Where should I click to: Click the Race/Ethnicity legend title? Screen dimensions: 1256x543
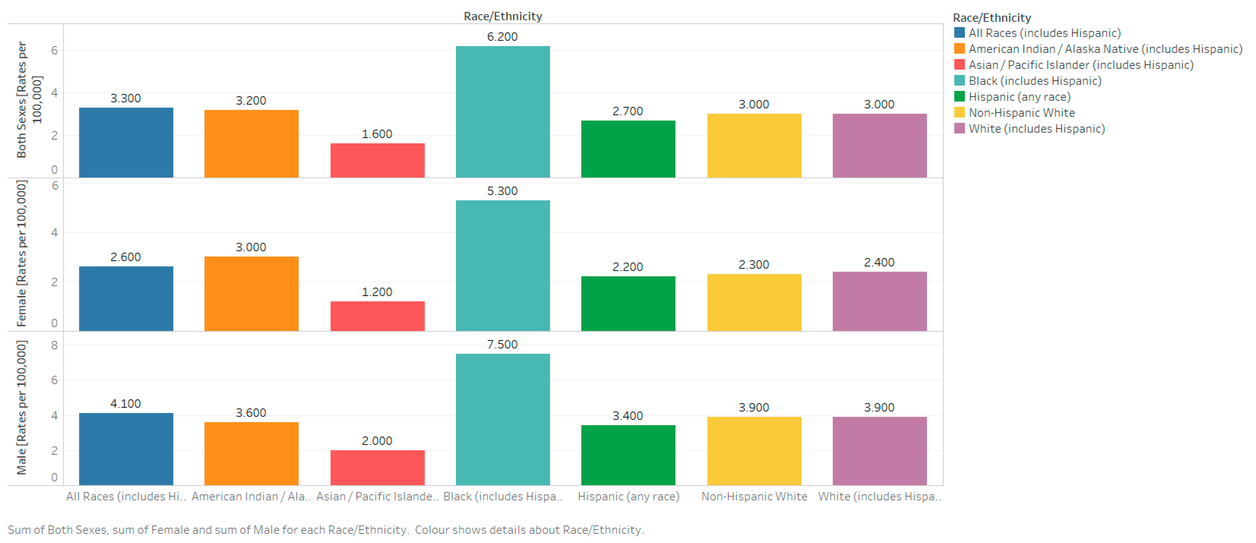(992, 18)
